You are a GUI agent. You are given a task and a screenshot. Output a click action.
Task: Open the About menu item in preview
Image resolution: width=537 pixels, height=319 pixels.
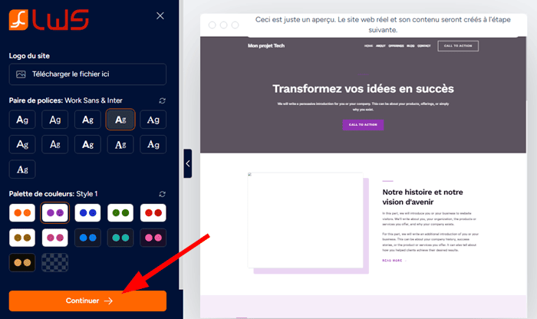click(x=381, y=46)
